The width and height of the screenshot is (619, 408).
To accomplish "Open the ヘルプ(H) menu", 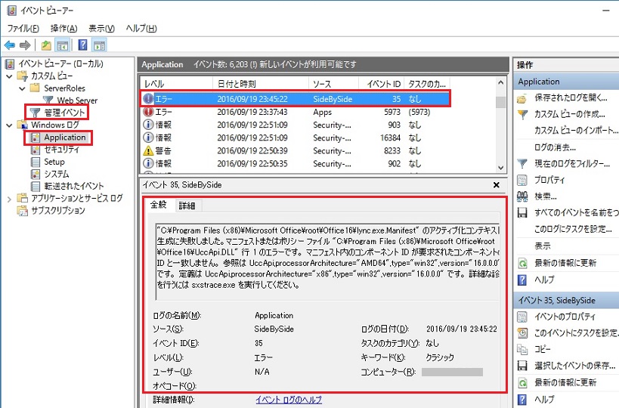I will [141, 29].
